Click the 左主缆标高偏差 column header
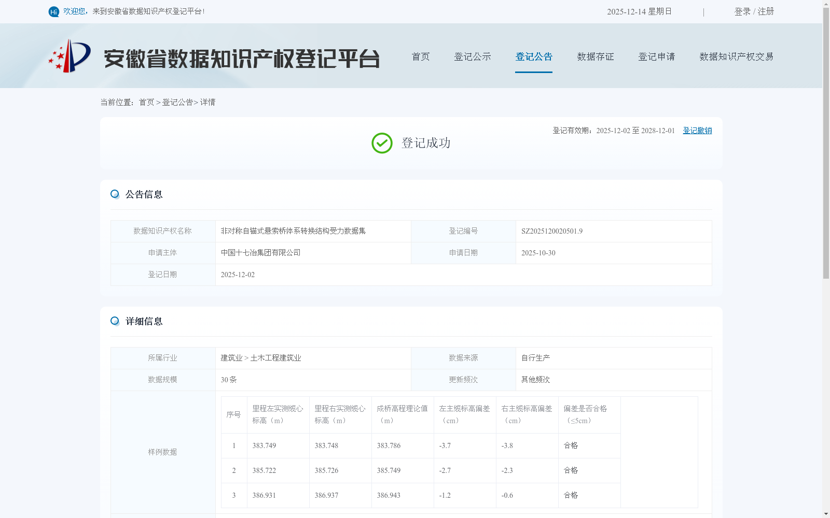Viewport: 830px width, 518px height. [x=465, y=414]
